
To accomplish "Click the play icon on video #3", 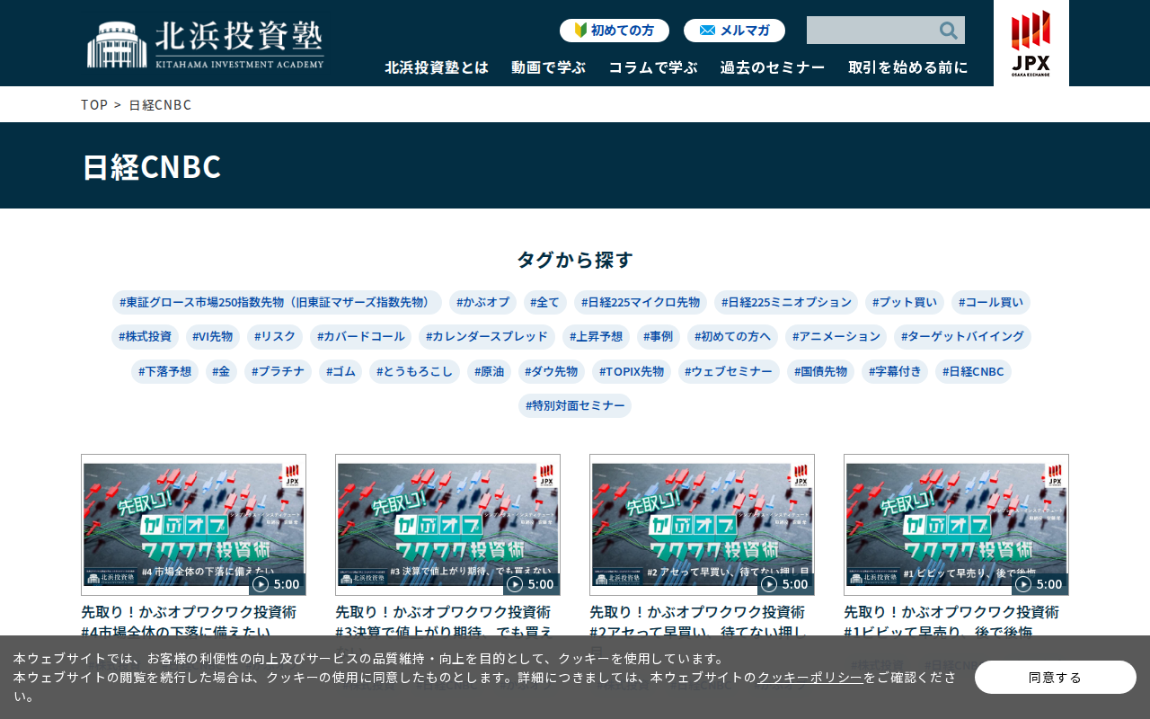I will 515,584.
